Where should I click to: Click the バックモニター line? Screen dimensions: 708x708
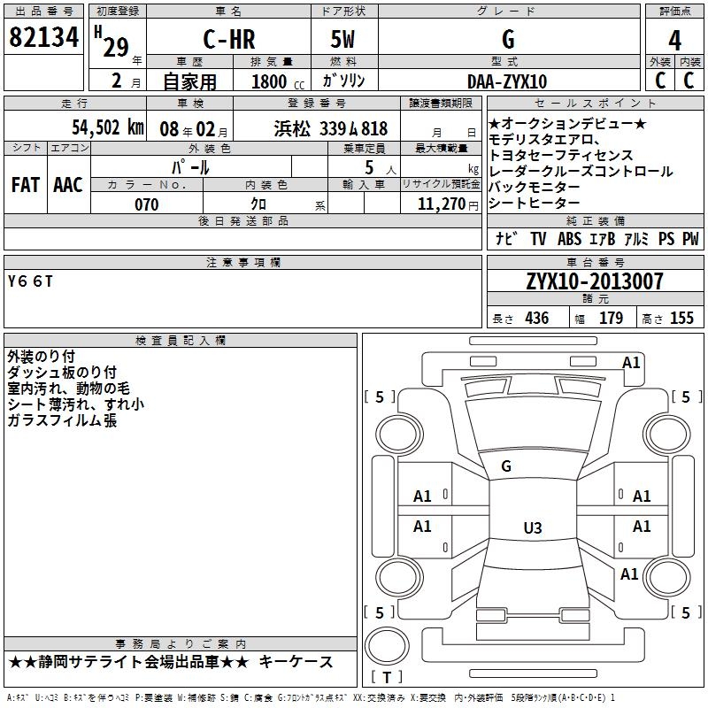[535, 187]
